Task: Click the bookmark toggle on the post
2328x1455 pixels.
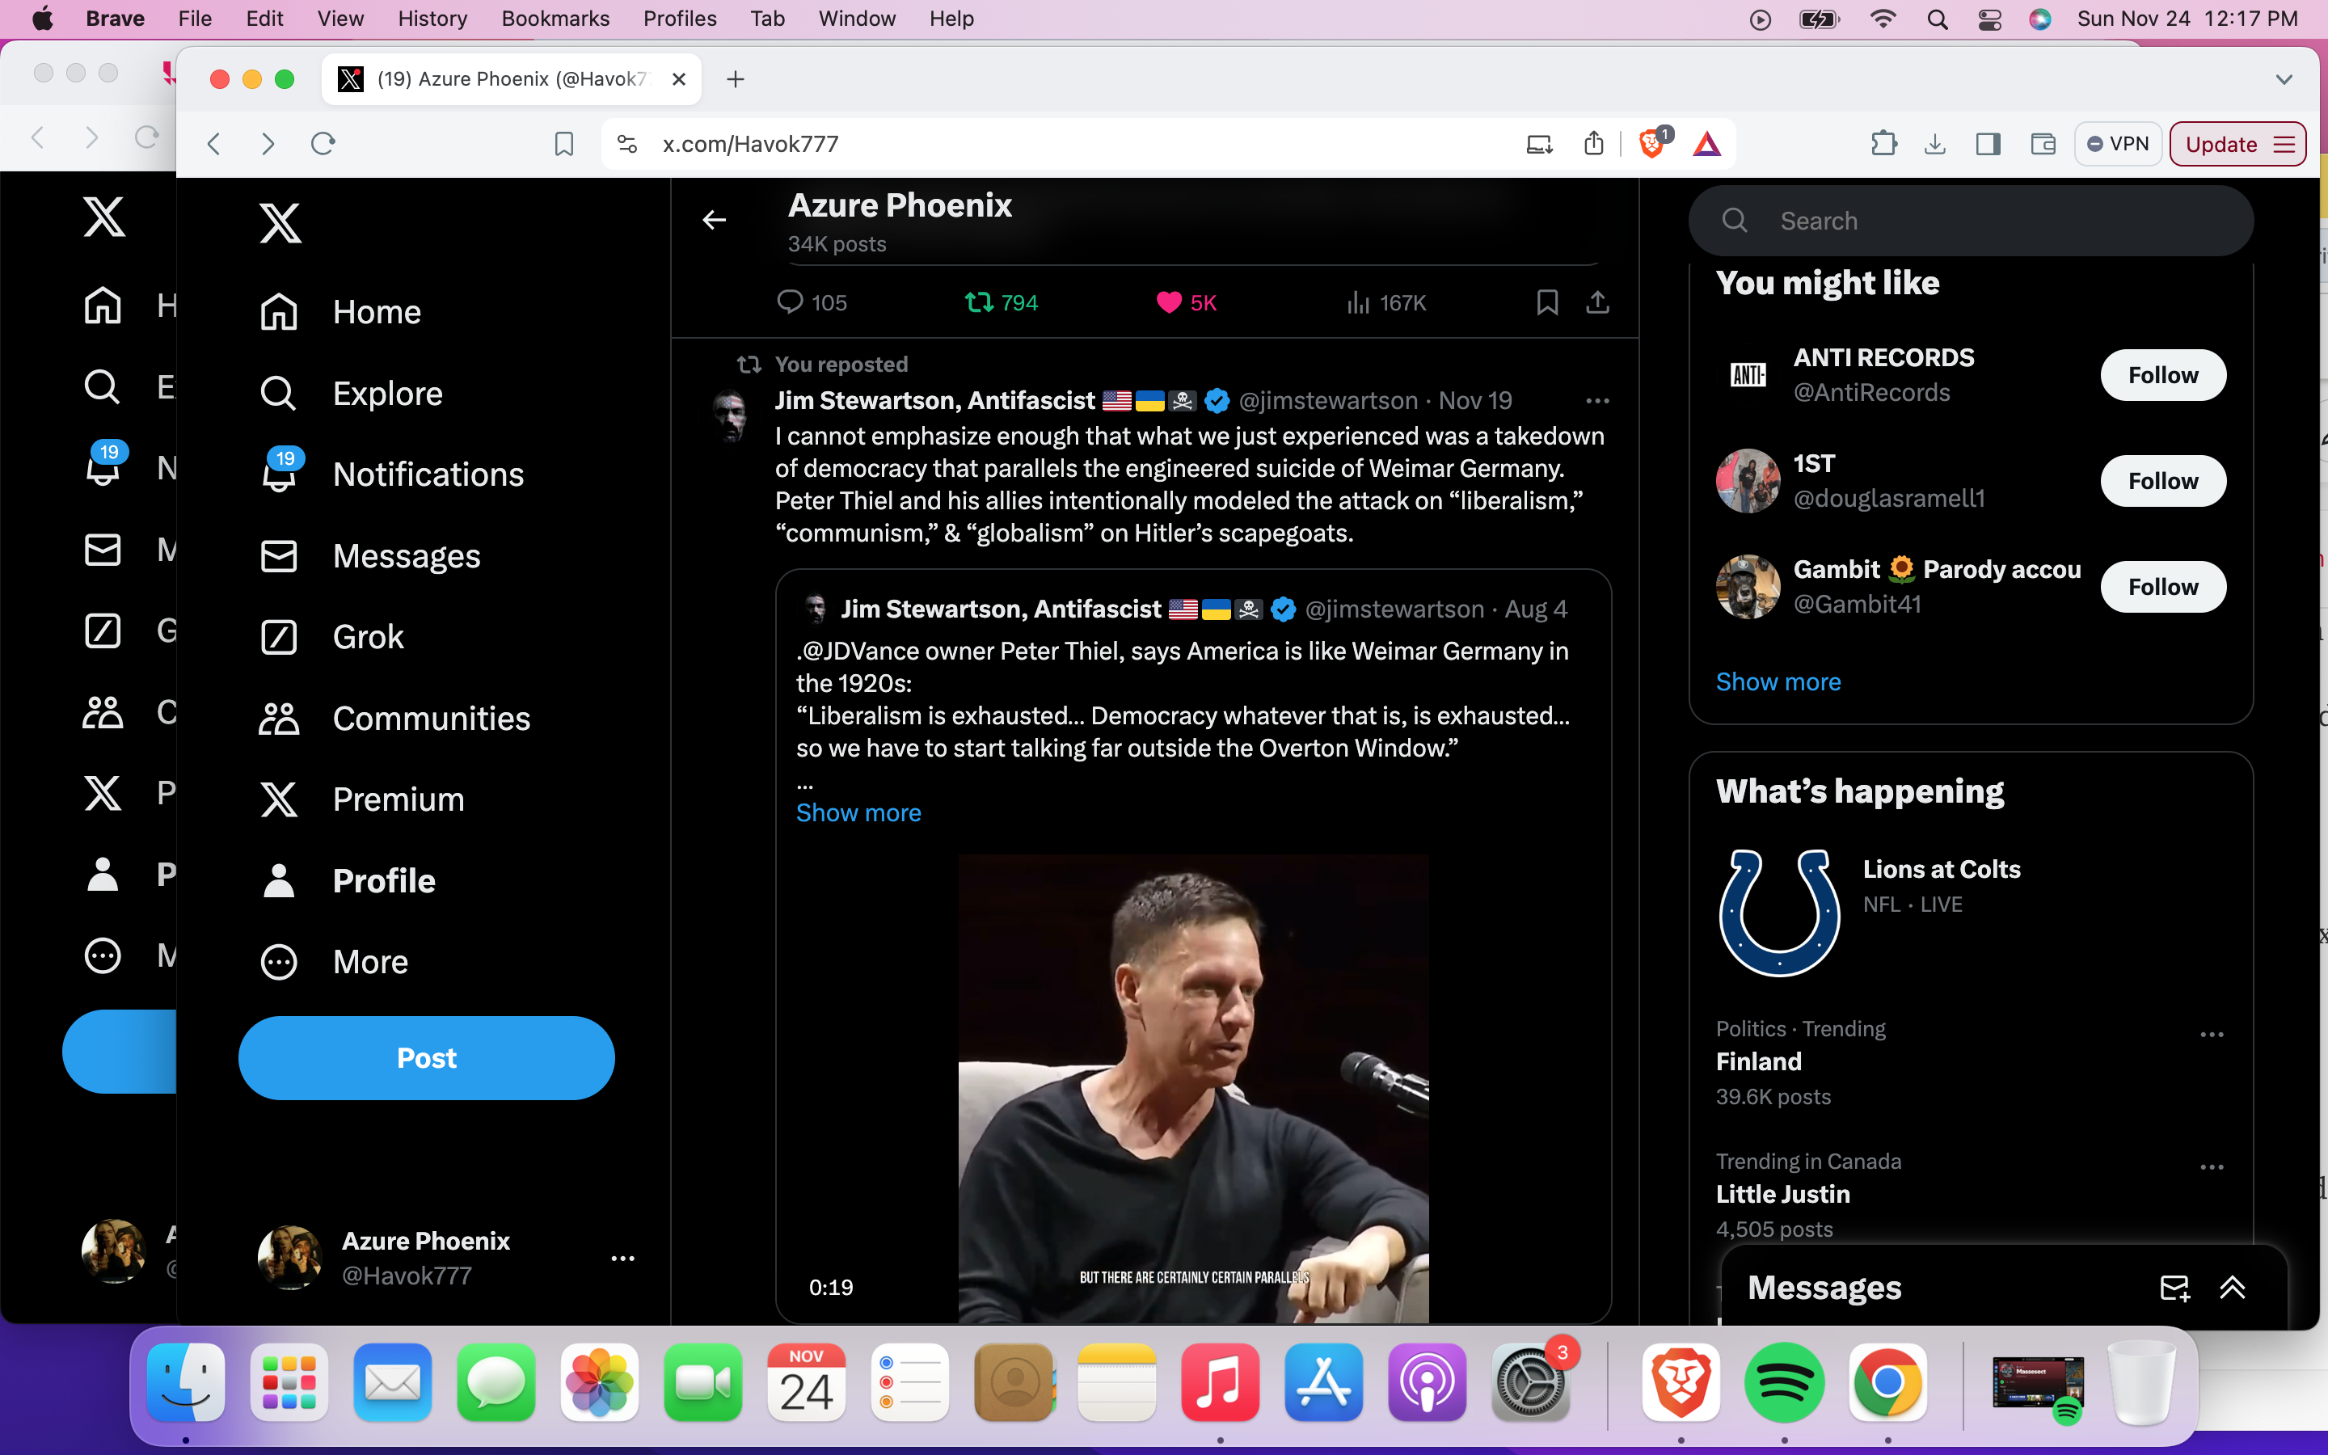Action: tap(1546, 302)
